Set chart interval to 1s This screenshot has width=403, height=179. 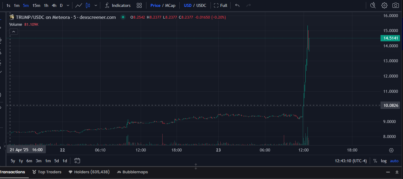tap(8, 5)
